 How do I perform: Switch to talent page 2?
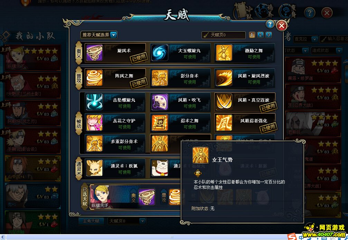tap(260, 35)
